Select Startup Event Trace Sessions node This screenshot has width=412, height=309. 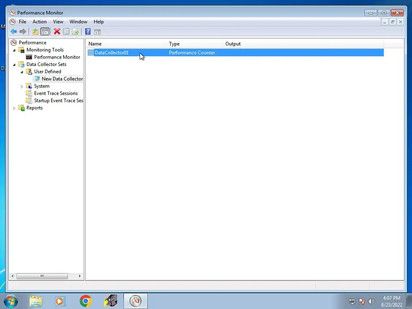59,100
